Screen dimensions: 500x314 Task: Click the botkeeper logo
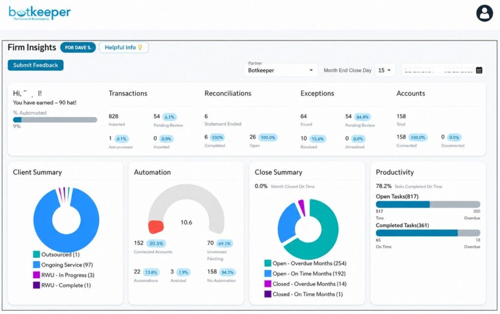(x=40, y=13)
